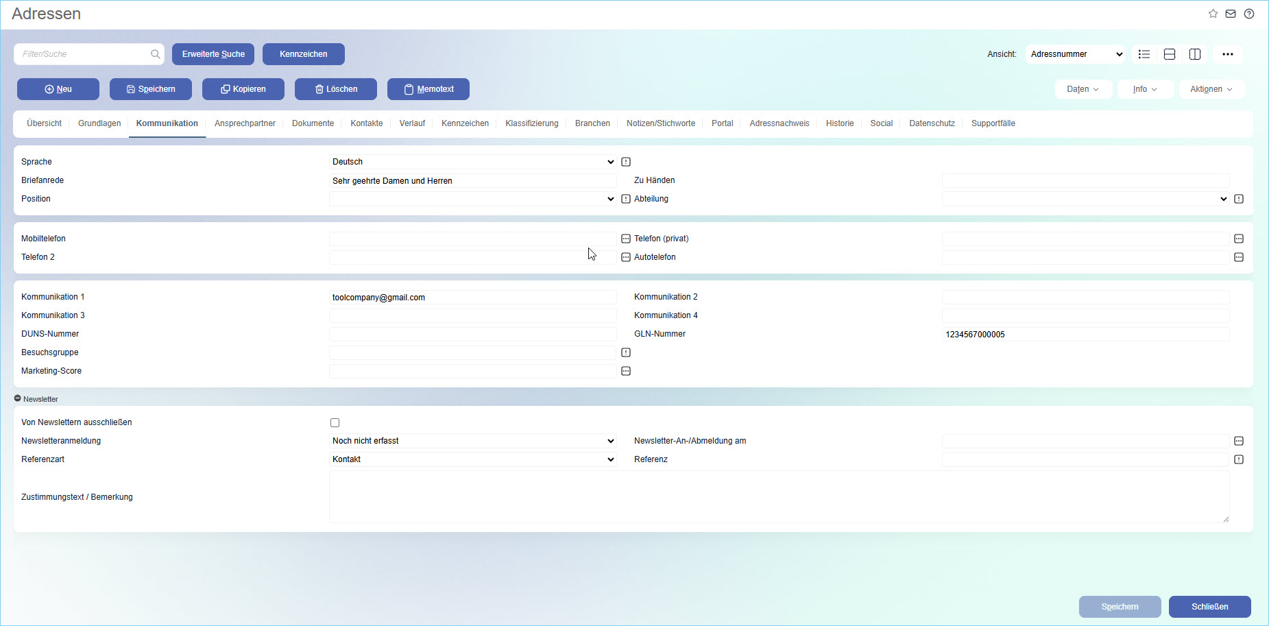Click the favorite star icon

click(x=1213, y=14)
